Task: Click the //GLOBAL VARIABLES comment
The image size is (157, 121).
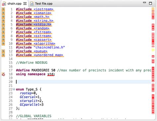Action: tap(34, 116)
